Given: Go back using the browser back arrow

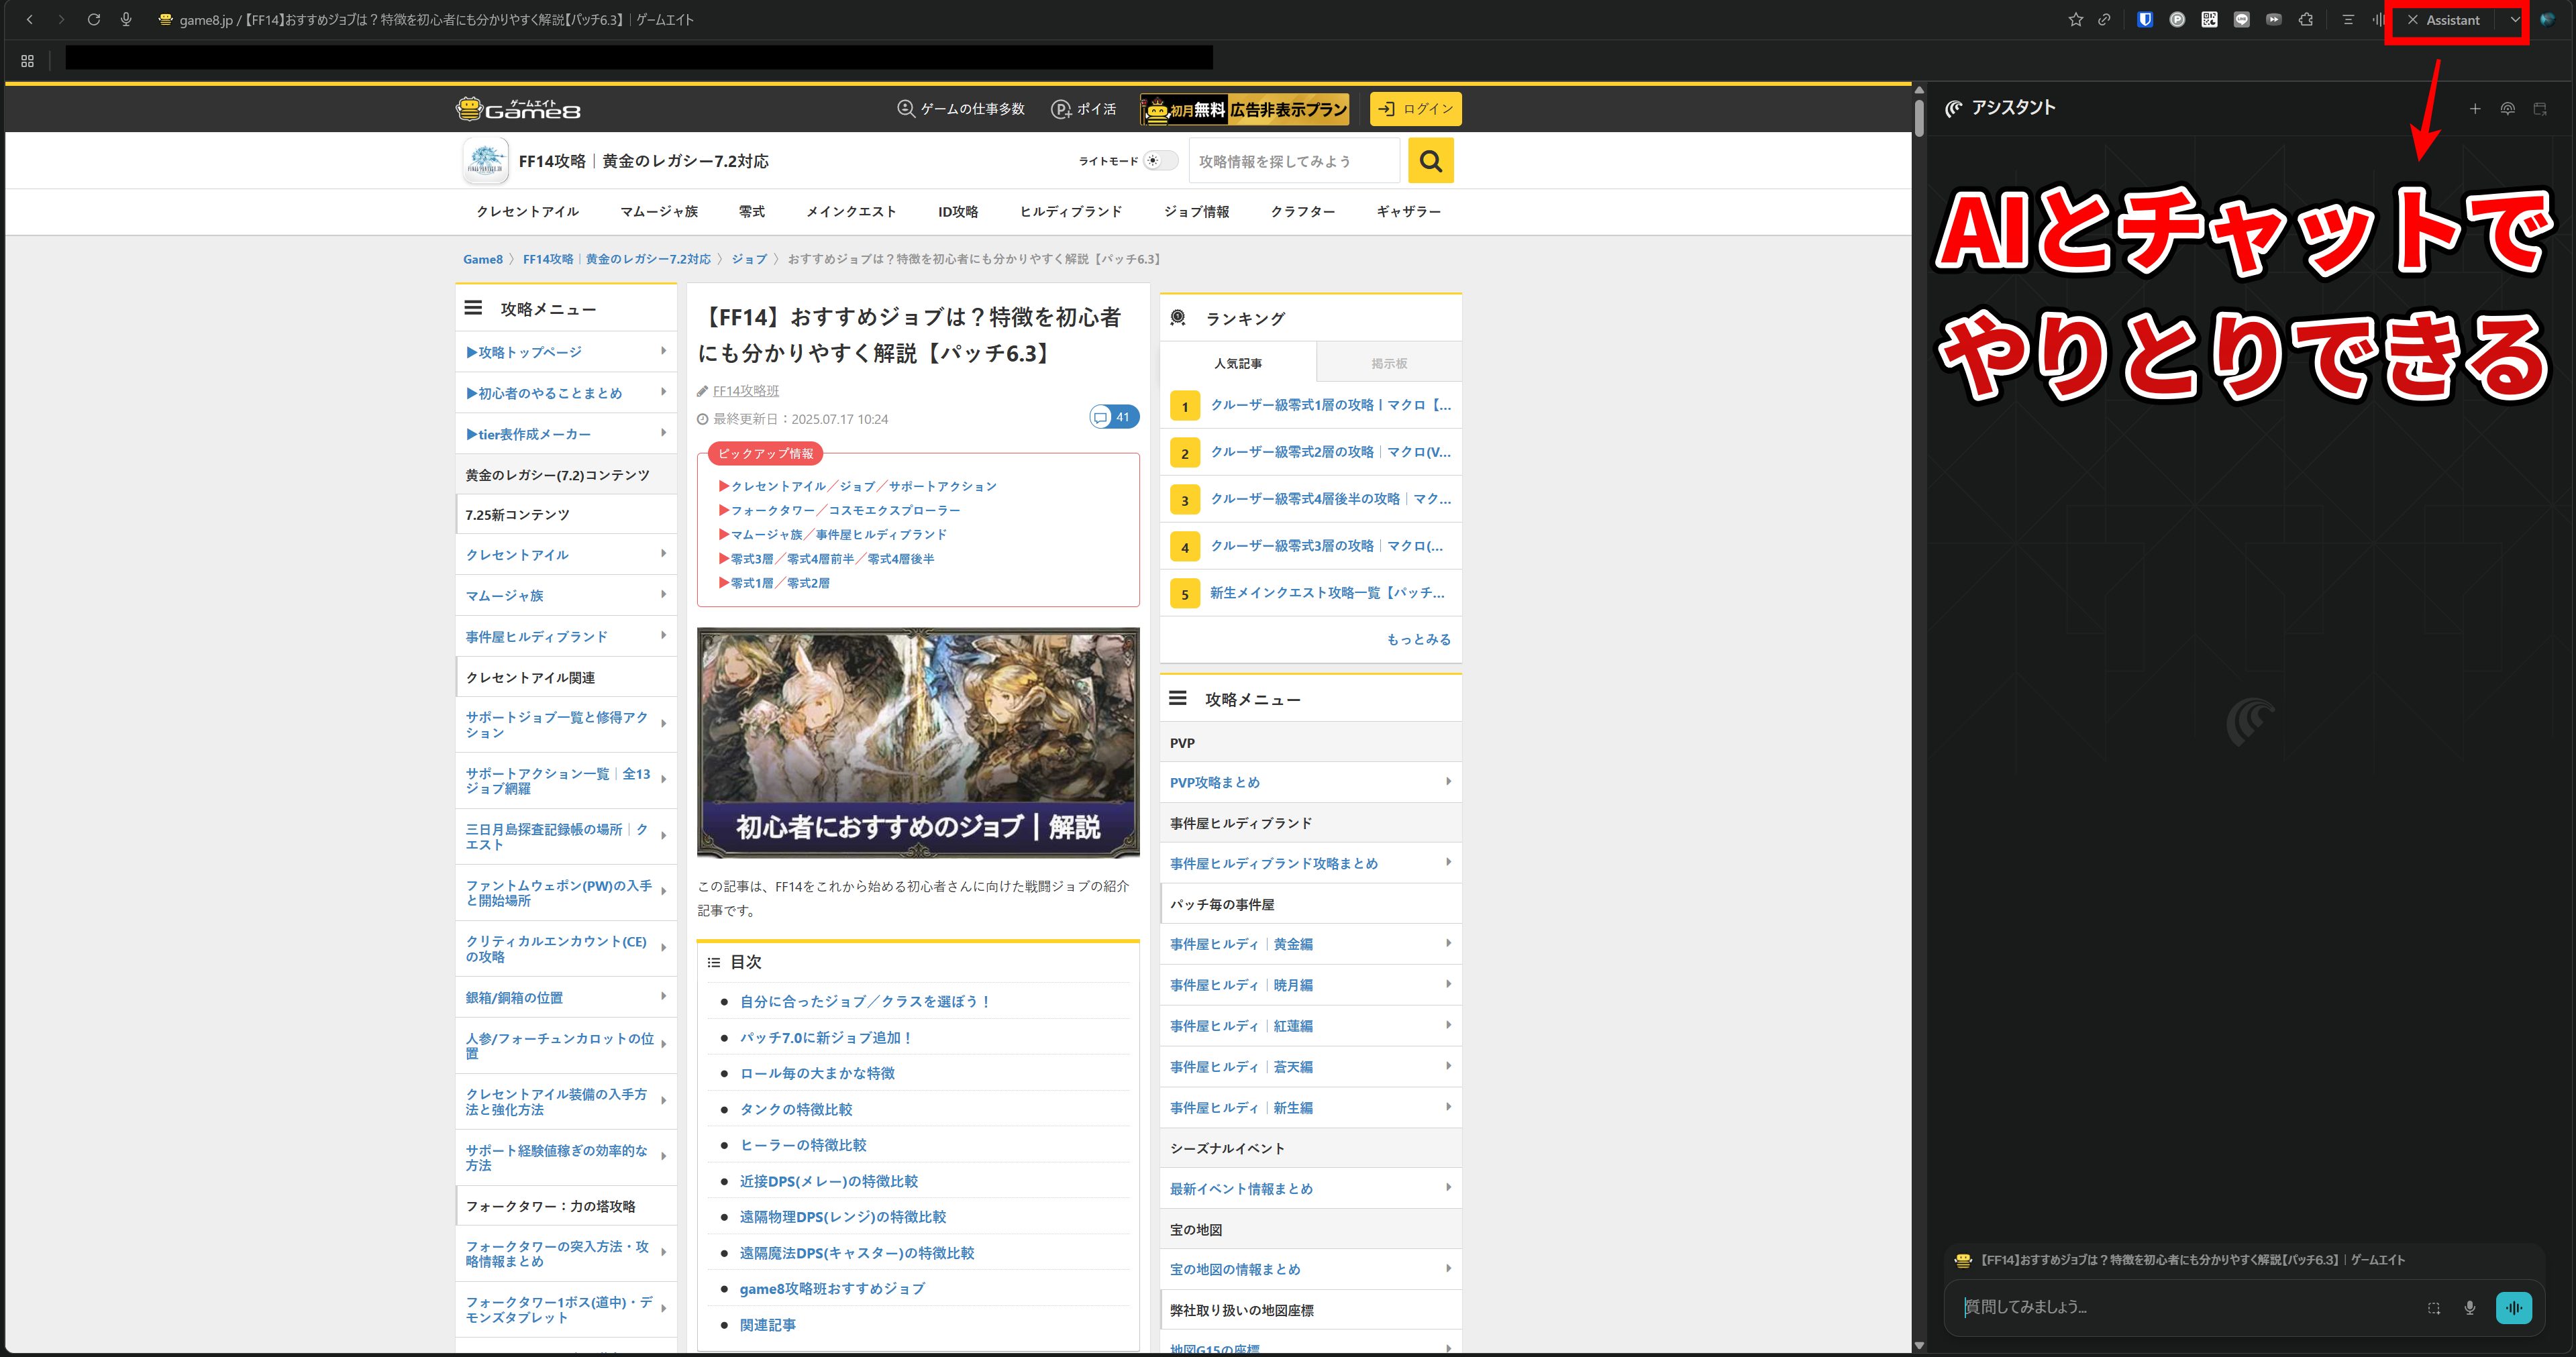Looking at the screenshot, I should pyautogui.click(x=30, y=19).
